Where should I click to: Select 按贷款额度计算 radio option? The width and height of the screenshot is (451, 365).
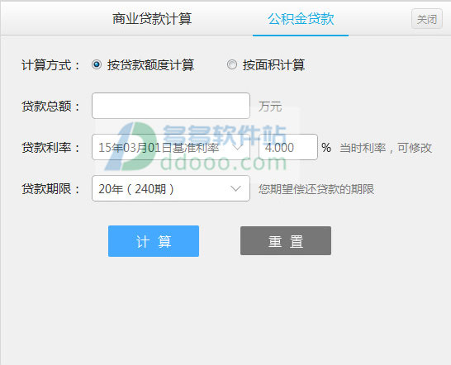click(x=97, y=64)
